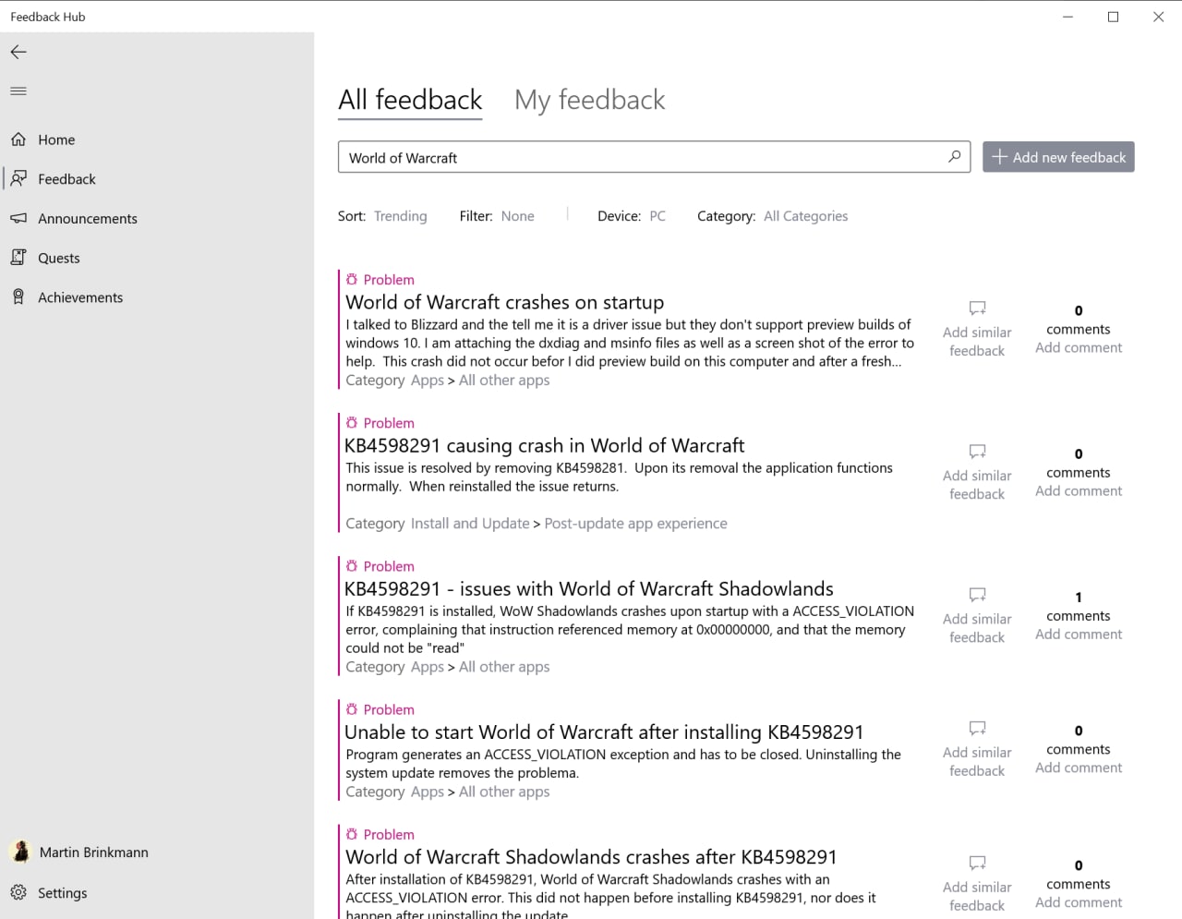Click the back arrow icon
Image resolution: width=1182 pixels, height=919 pixels.
pos(18,52)
